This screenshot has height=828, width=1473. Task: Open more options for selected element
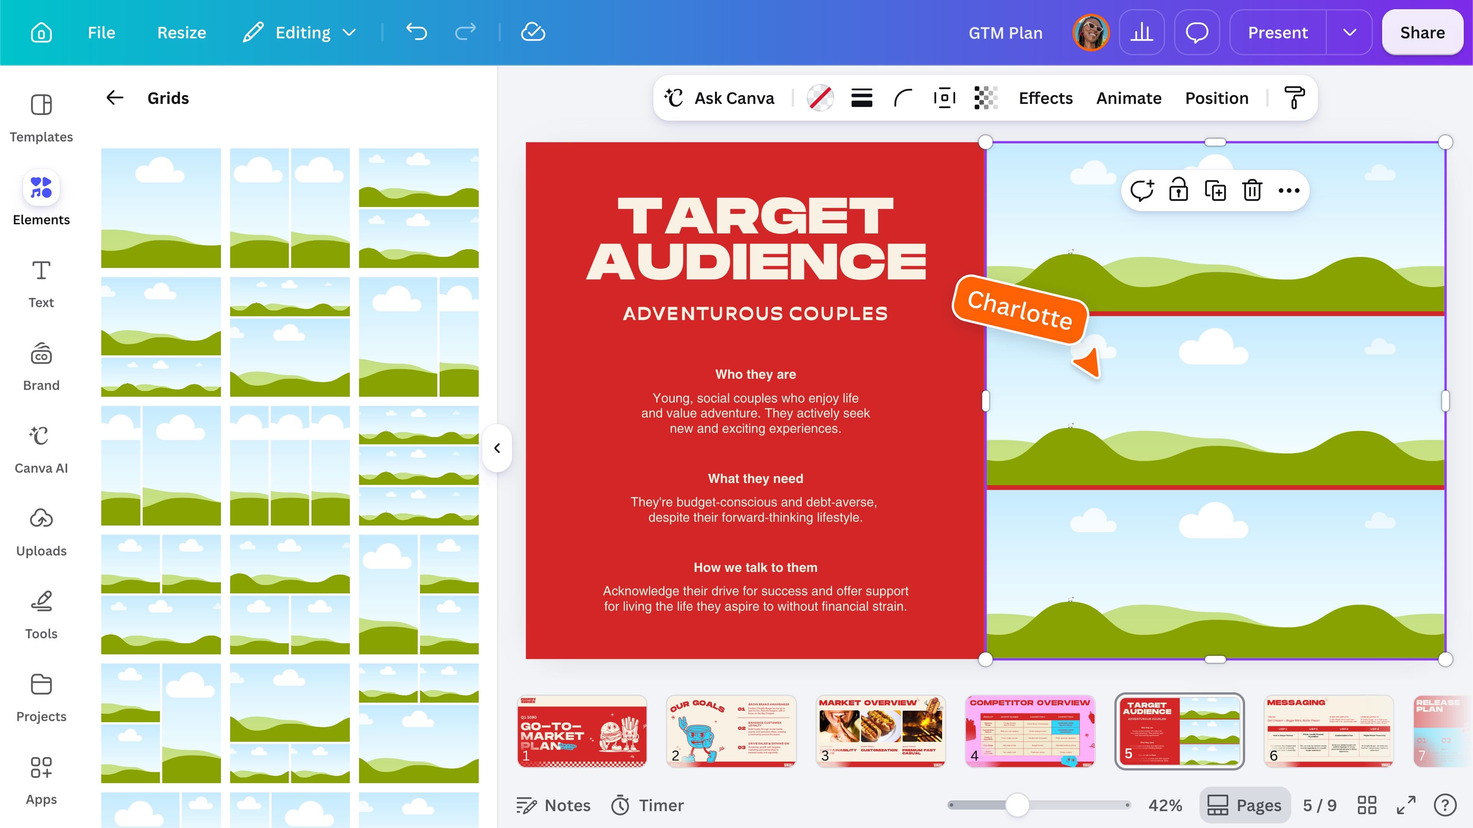1289,190
